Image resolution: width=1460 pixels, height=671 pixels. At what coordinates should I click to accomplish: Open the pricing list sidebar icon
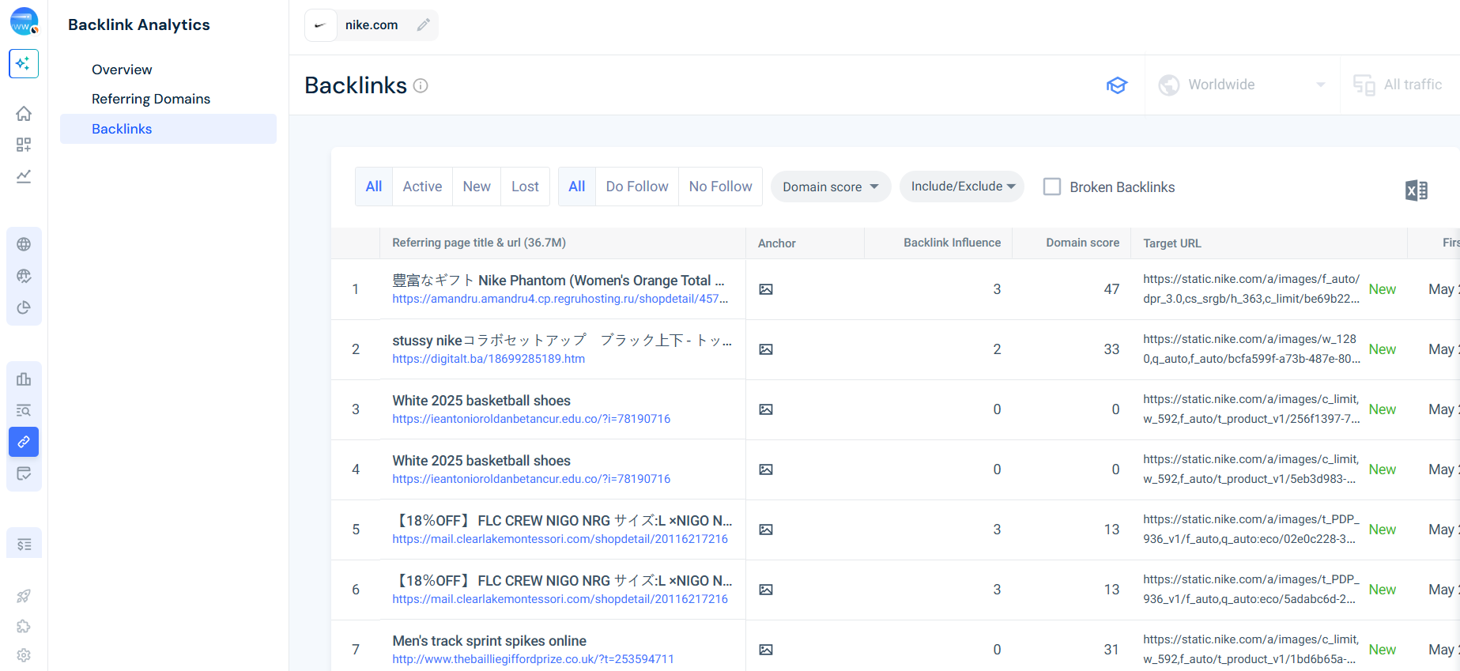(x=24, y=545)
